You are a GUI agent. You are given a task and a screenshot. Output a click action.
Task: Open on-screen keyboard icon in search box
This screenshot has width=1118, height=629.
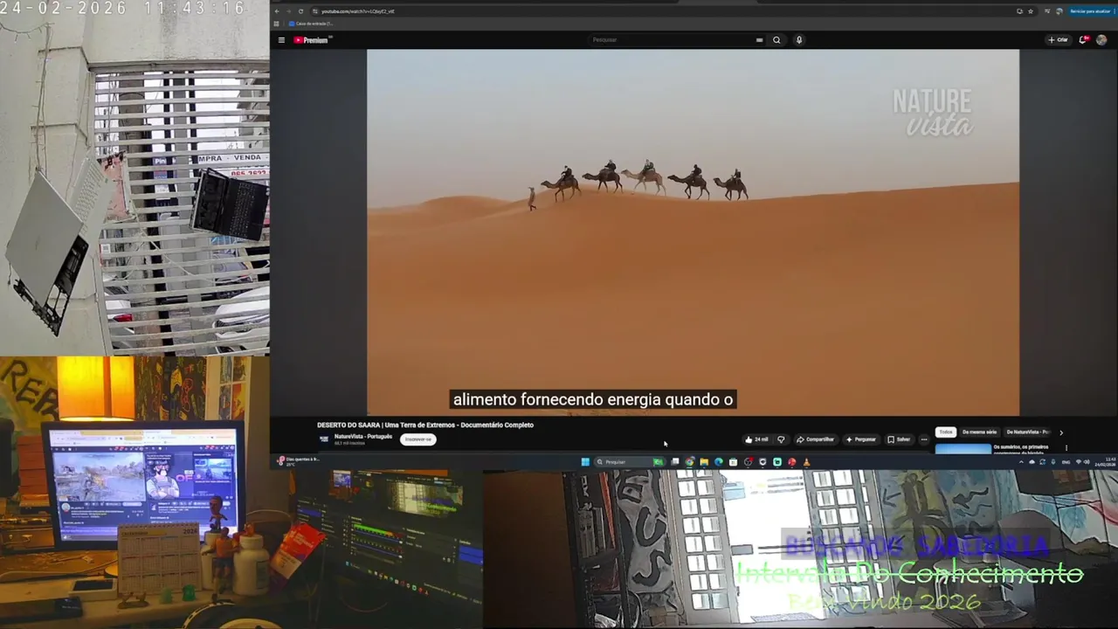click(759, 39)
